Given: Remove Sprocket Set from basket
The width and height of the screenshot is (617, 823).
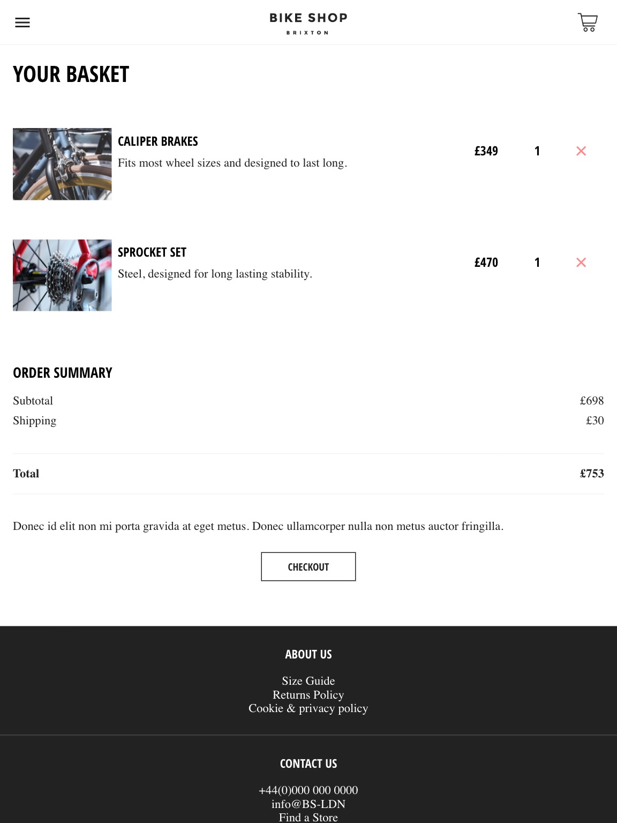Looking at the screenshot, I should [x=581, y=263].
